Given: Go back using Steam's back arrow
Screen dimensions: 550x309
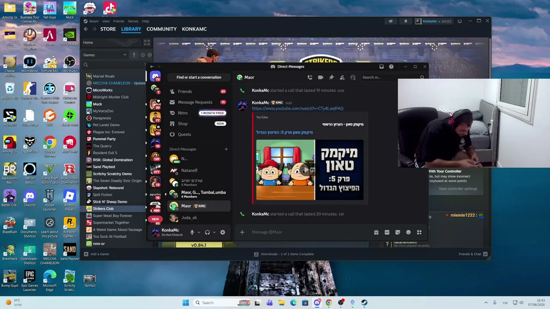Looking at the screenshot, I should pyautogui.click(x=86, y=29).
